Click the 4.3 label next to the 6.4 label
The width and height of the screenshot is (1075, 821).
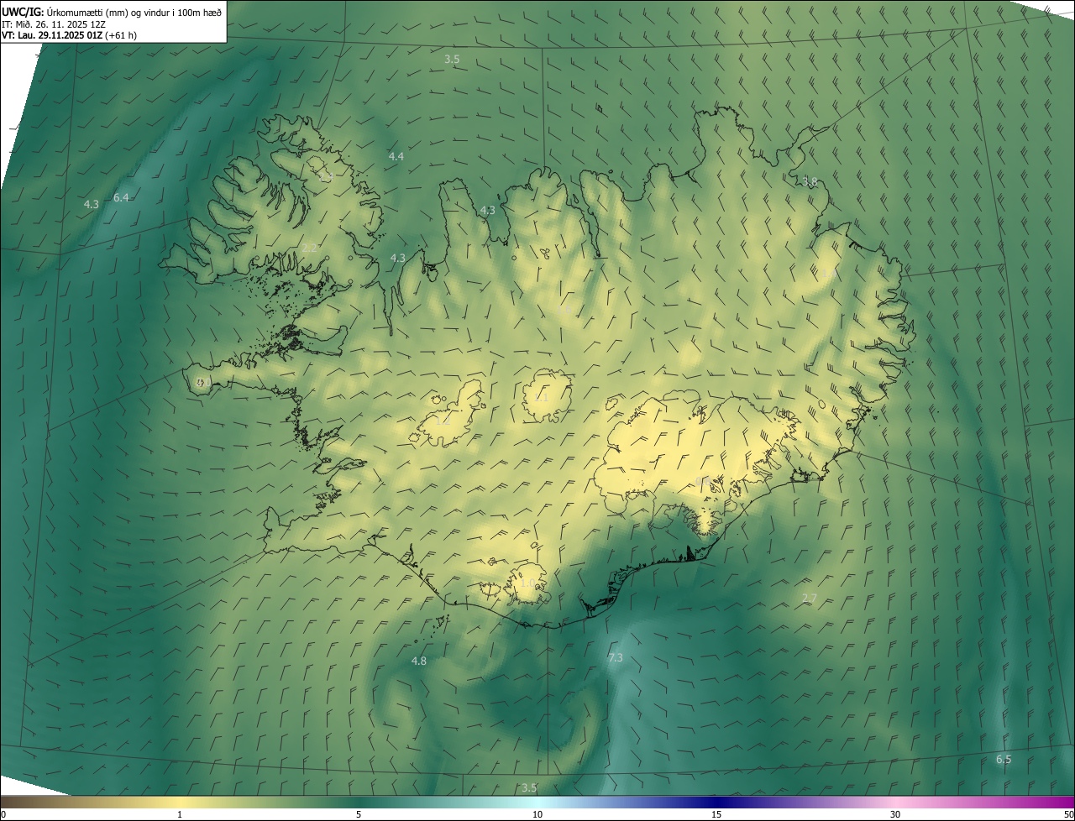[x=92, y=204]
